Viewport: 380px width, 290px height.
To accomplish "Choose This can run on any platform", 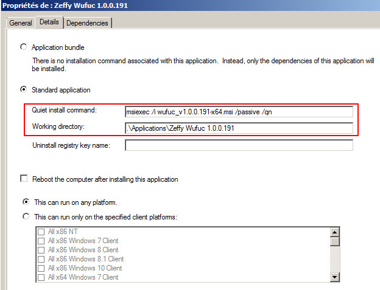I will pyautogui.click(x=26, y=202).
